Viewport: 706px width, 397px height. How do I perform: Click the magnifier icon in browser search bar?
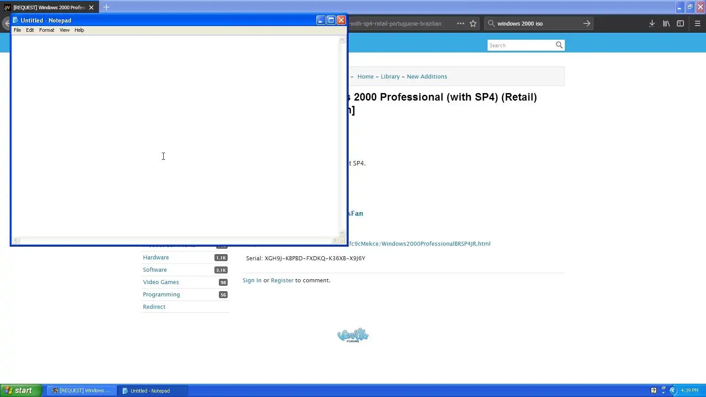click(x=491, y=23)
